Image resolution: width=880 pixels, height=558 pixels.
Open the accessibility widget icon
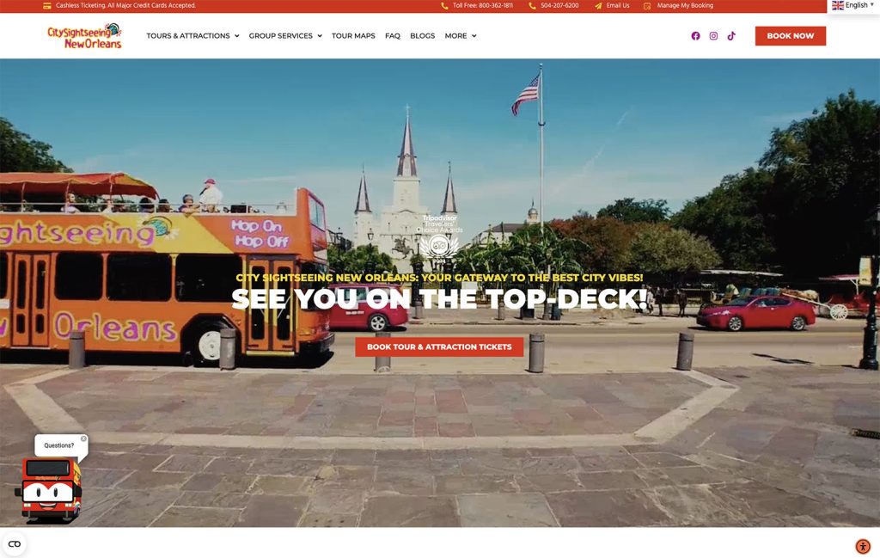(863, 546)
